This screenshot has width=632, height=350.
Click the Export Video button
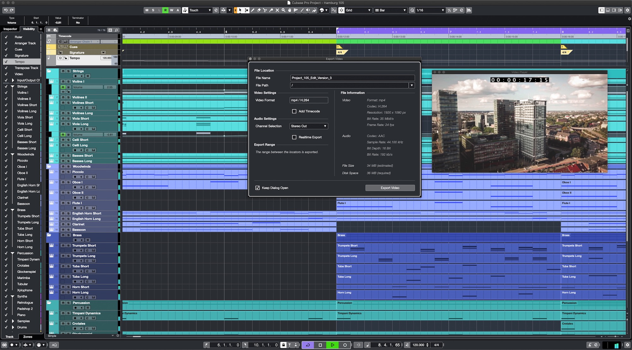pos(390,187)
